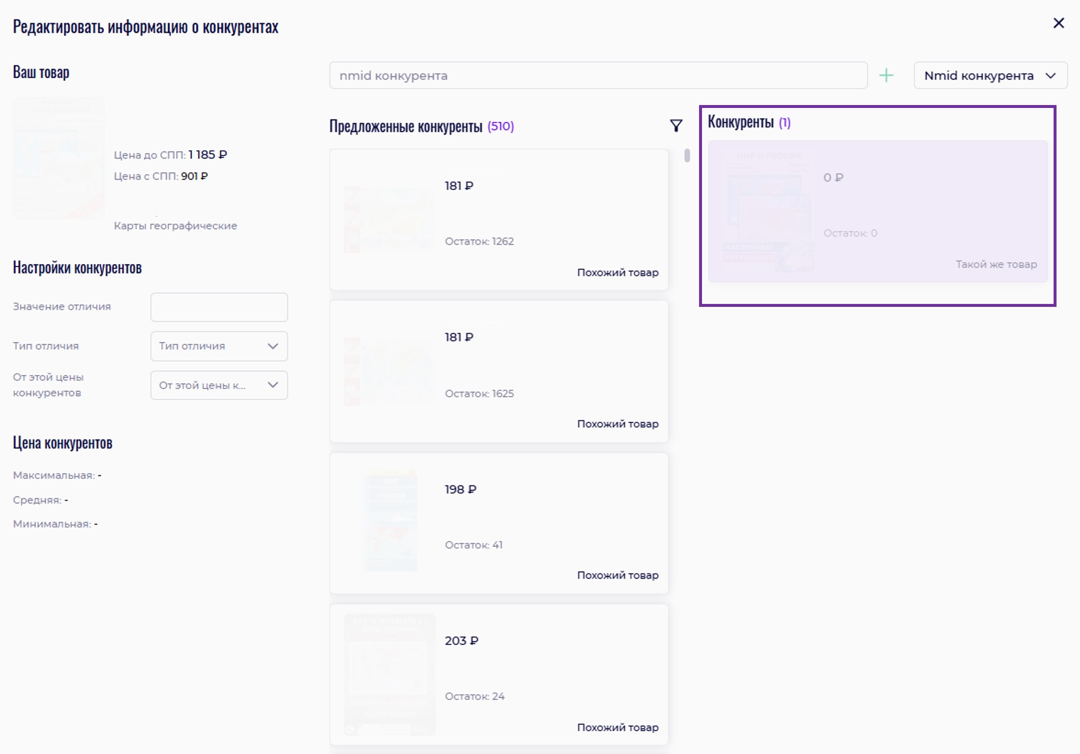Expand the От этой цены конкурентов dropdown
This screenshot has width=1080, height=754.
(x=219, y=386)
